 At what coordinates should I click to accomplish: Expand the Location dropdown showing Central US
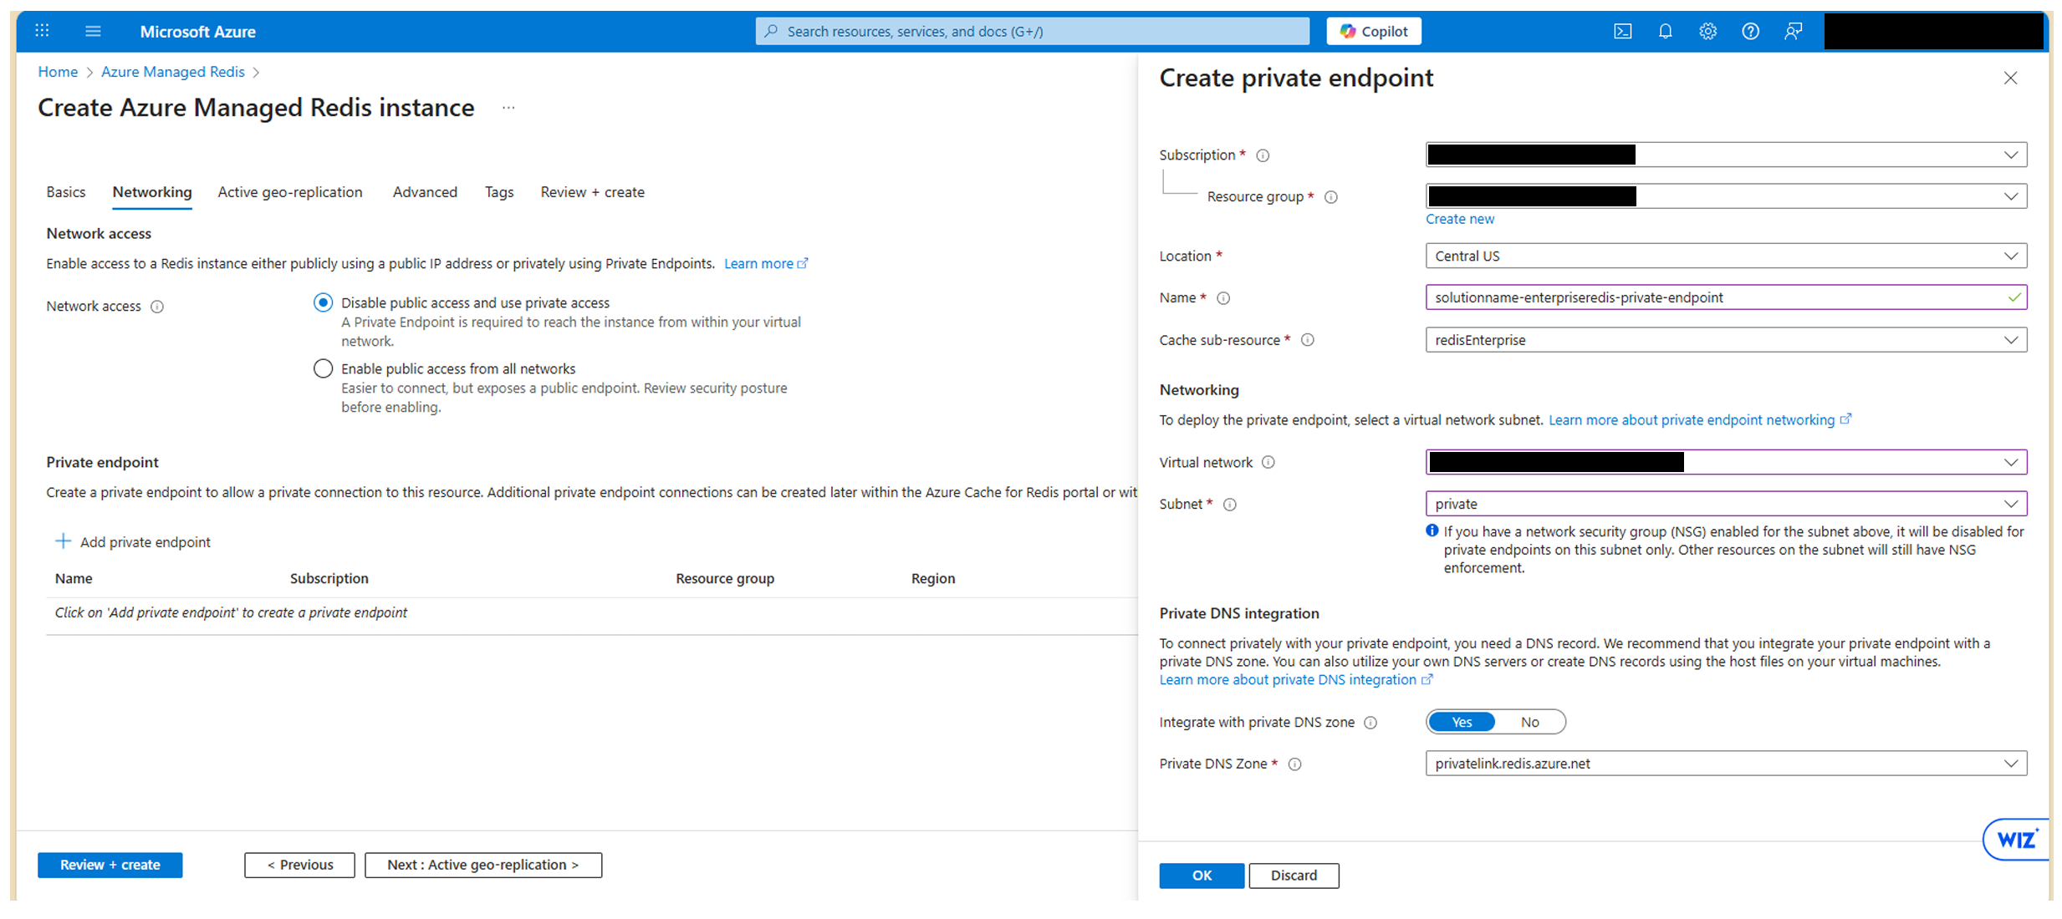[x=1725, y=256]
